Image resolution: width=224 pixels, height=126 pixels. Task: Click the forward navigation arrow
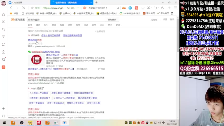(17, 8)
